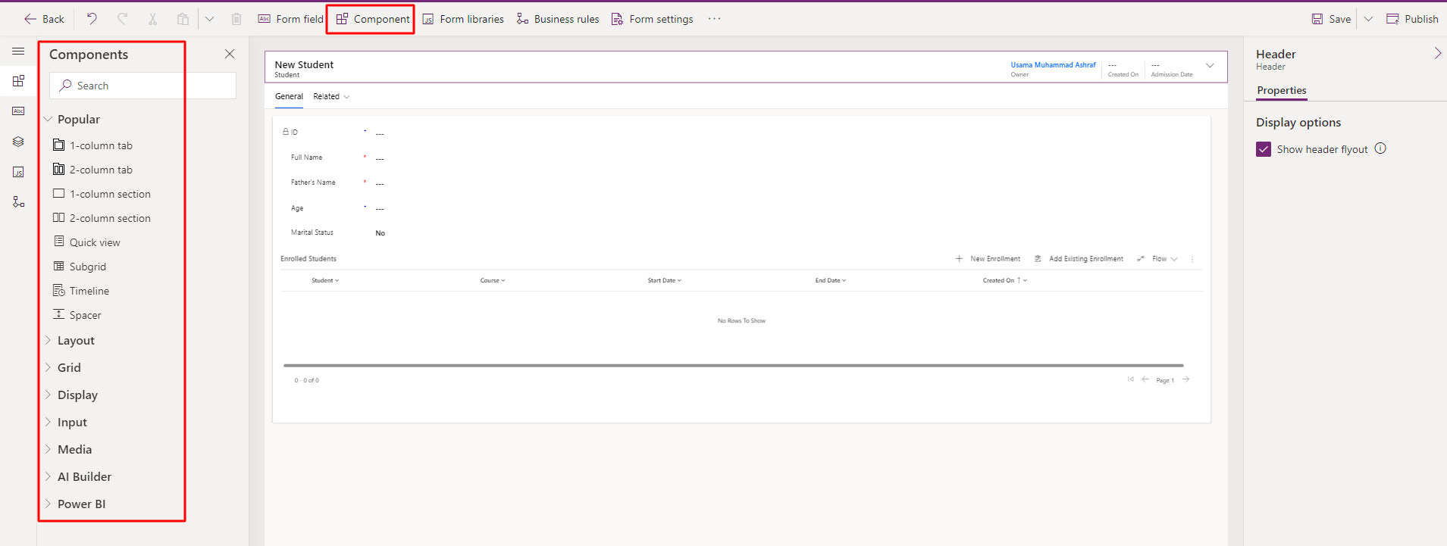Screen dimensions: 1447x546
Task: Select the Subgrid component
Action: [87, 267]
